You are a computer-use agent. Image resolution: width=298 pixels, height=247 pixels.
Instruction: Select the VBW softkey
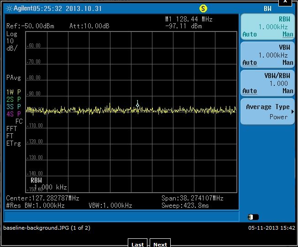coord(267,55)
